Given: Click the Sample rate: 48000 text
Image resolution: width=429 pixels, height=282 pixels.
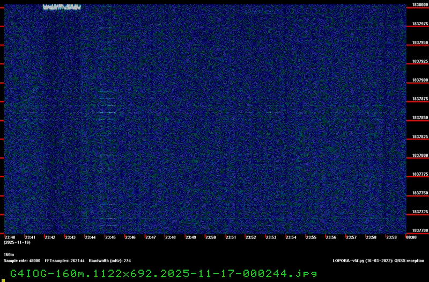Looking at the screenshot, I should point(22,260).
